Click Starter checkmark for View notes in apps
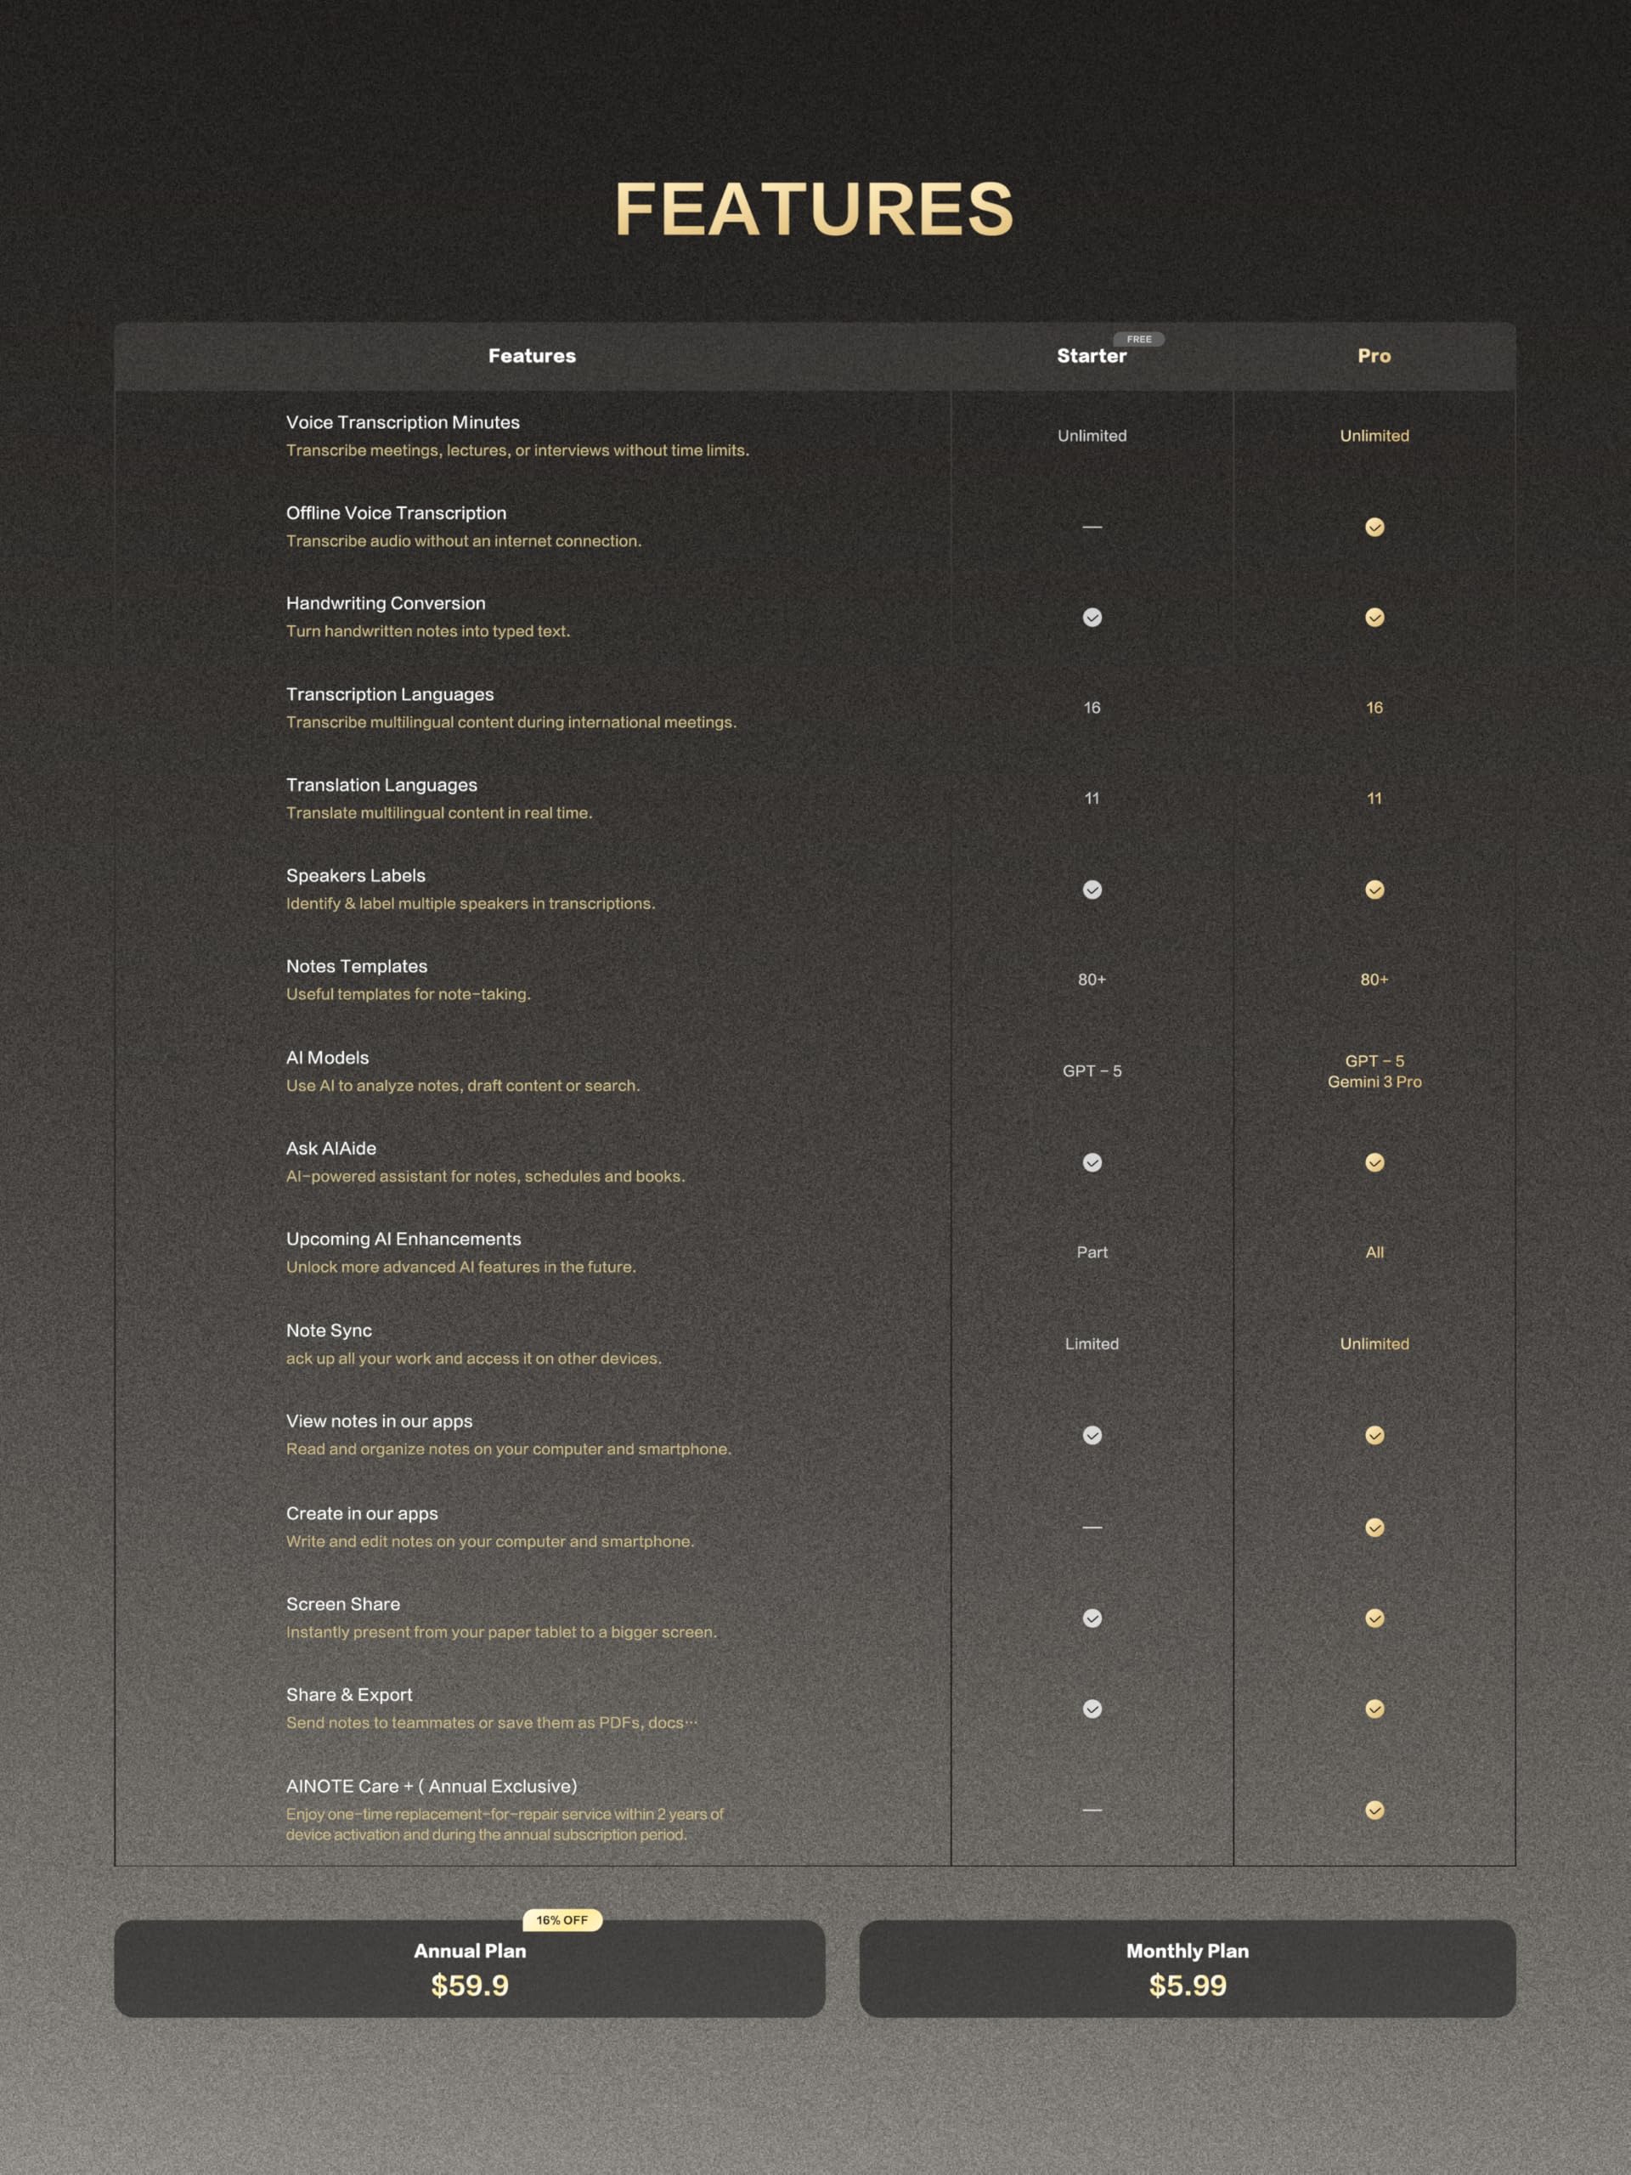1631x2175 pixels. point(1092,1436)
